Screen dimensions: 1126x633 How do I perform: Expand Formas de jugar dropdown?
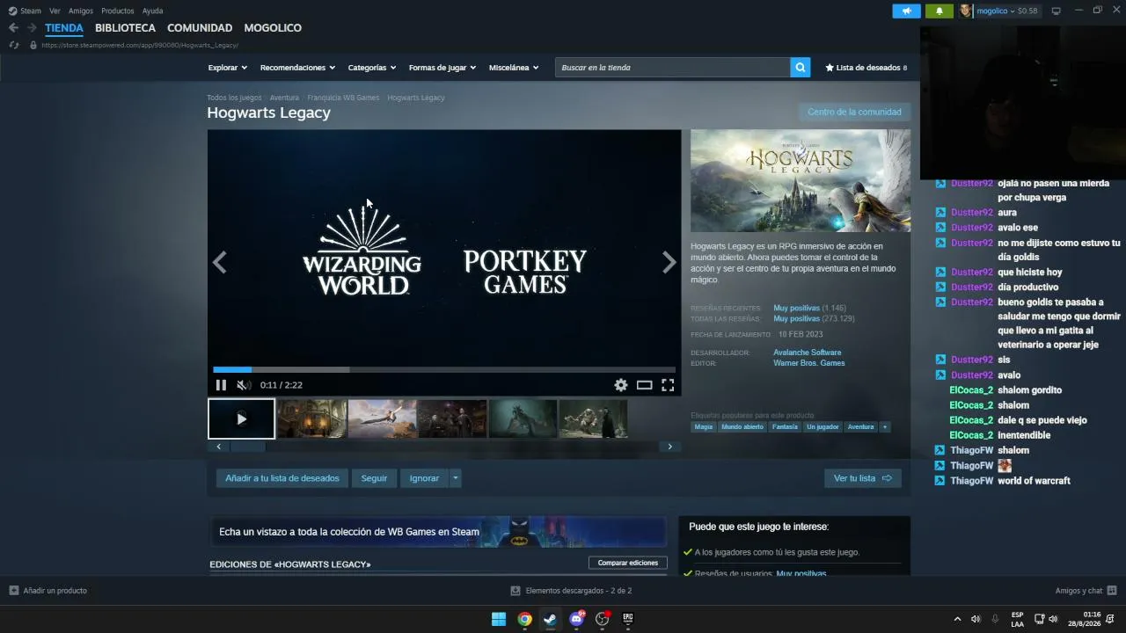(x=442, y=68)
